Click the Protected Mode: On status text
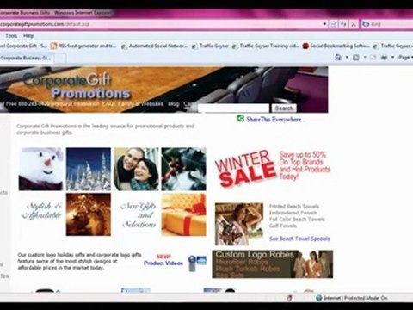413x310 pixels. (x=366, y=298)
